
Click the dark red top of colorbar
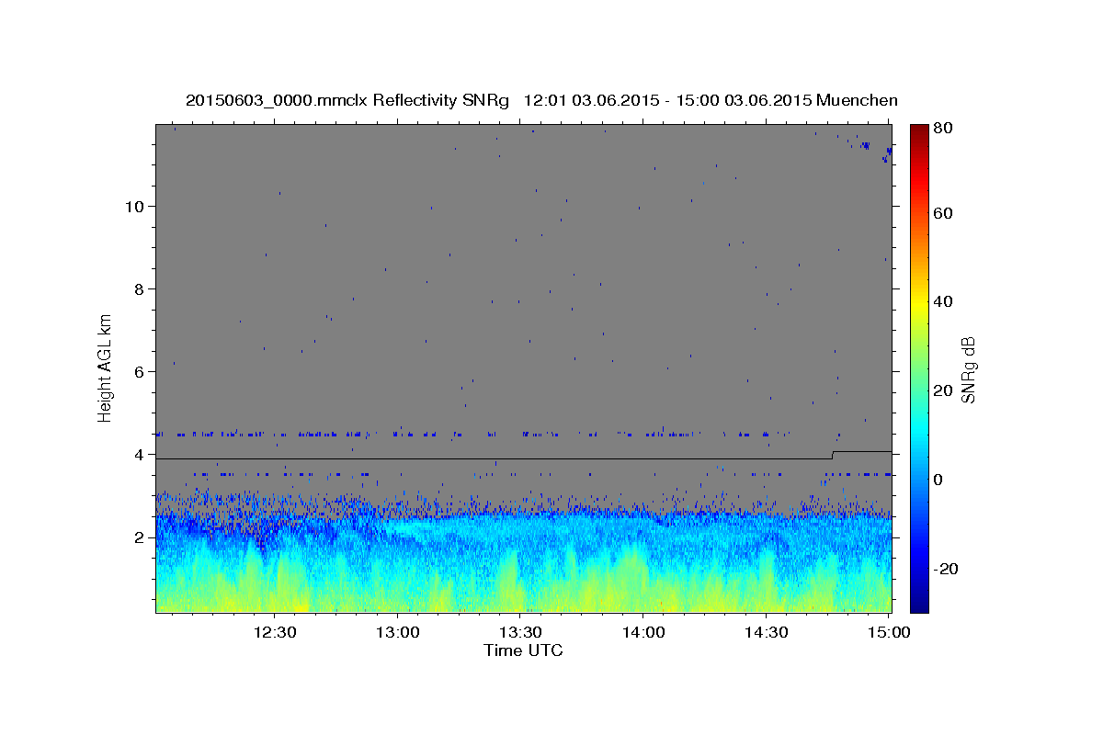pos(919,130)
